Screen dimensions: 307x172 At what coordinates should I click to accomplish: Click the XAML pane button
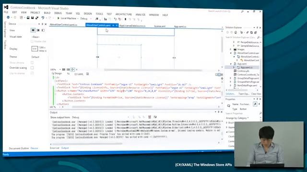pos(79,74)
